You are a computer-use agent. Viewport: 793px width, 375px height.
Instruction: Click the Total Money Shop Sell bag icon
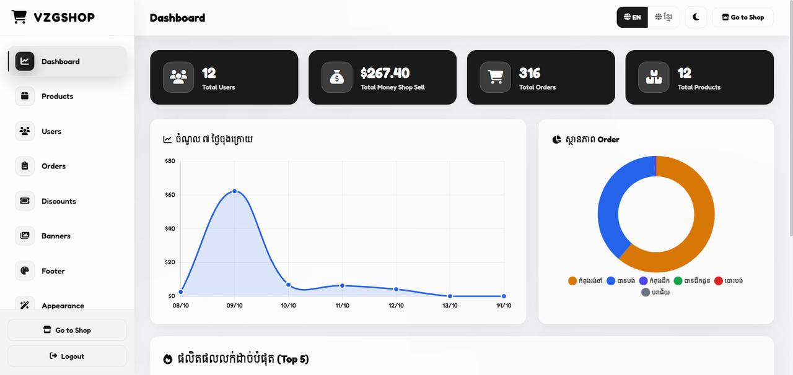[x=337, y=77]
